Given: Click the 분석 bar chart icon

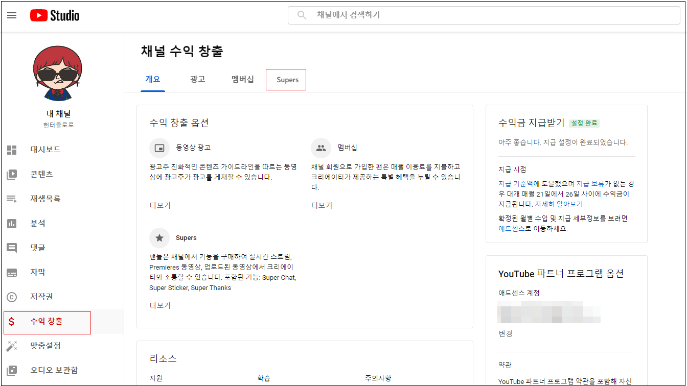Looking at the screenshot, I should click(12, 223).
